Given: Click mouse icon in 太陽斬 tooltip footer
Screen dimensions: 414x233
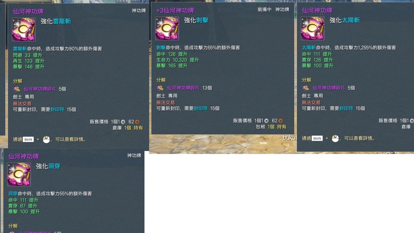Looking at the screenshot, I should (335, 138).
